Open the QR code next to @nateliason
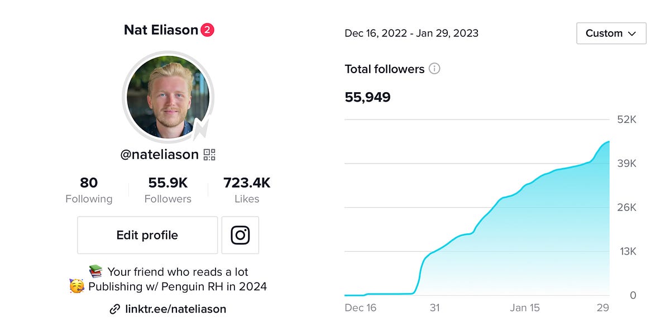 209,155
